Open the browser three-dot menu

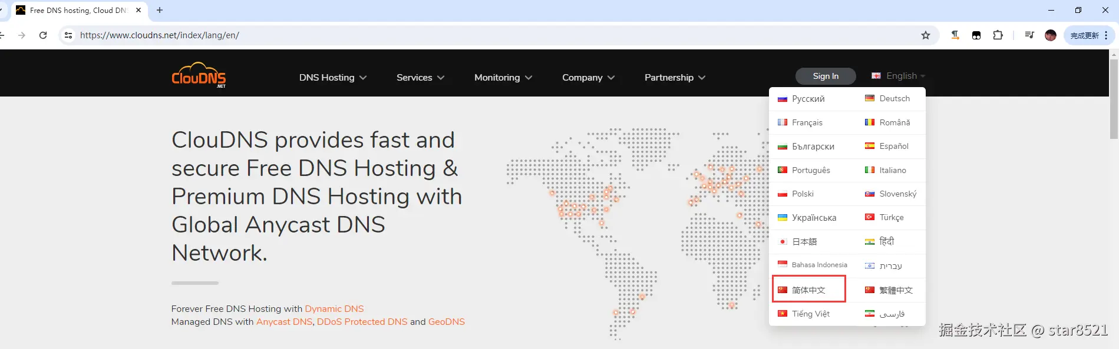pyautogui.click(x=1106, y=35)
